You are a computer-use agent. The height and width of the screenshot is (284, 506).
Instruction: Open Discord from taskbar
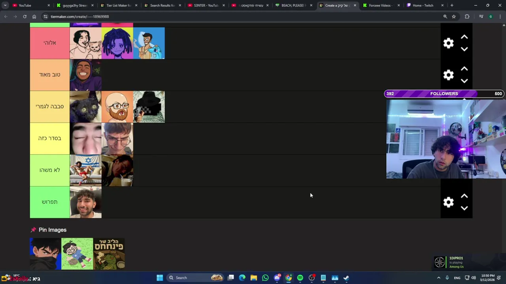(x=277, y=278)
